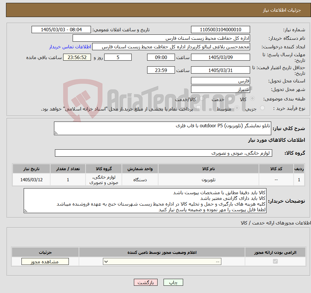Toggle the mandatory permit checkbox
Viewport: 311px width, 293px height.
tap(275, 261)
